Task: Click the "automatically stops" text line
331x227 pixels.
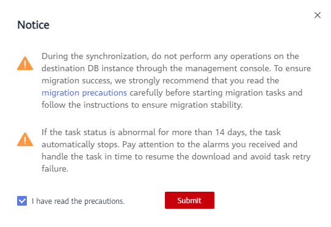Action: [x=169, y=144]
